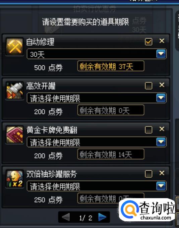Image resolution: width=179 pixels, height=228 pixels.
Task: Expand the 双倍袖珍罐服务 duration dropdown arrow
Action: tap(161, 186)
